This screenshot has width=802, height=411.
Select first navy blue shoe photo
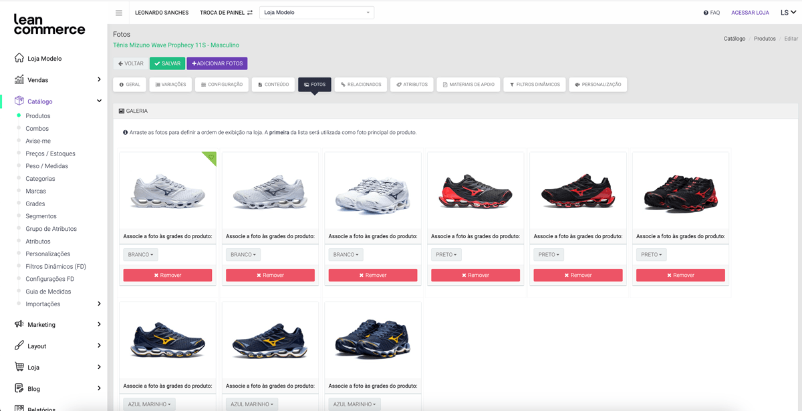pos(168,341)
